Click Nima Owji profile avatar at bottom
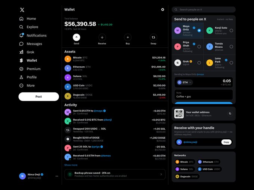Screen dimensions: 254x190 [x=22, y=176]
